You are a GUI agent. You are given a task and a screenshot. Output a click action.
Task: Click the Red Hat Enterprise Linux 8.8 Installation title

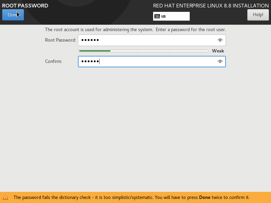(x=211, y=6)
